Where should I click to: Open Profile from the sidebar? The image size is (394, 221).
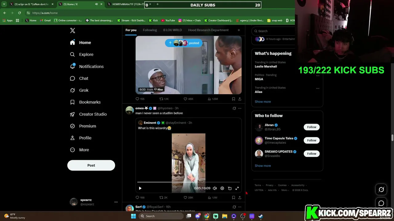click(81, 138)
